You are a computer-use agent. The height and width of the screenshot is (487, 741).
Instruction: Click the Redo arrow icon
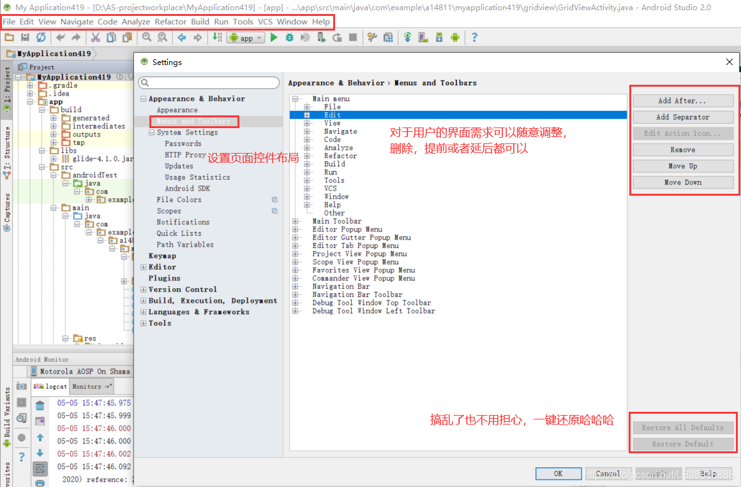pos(76,38)
